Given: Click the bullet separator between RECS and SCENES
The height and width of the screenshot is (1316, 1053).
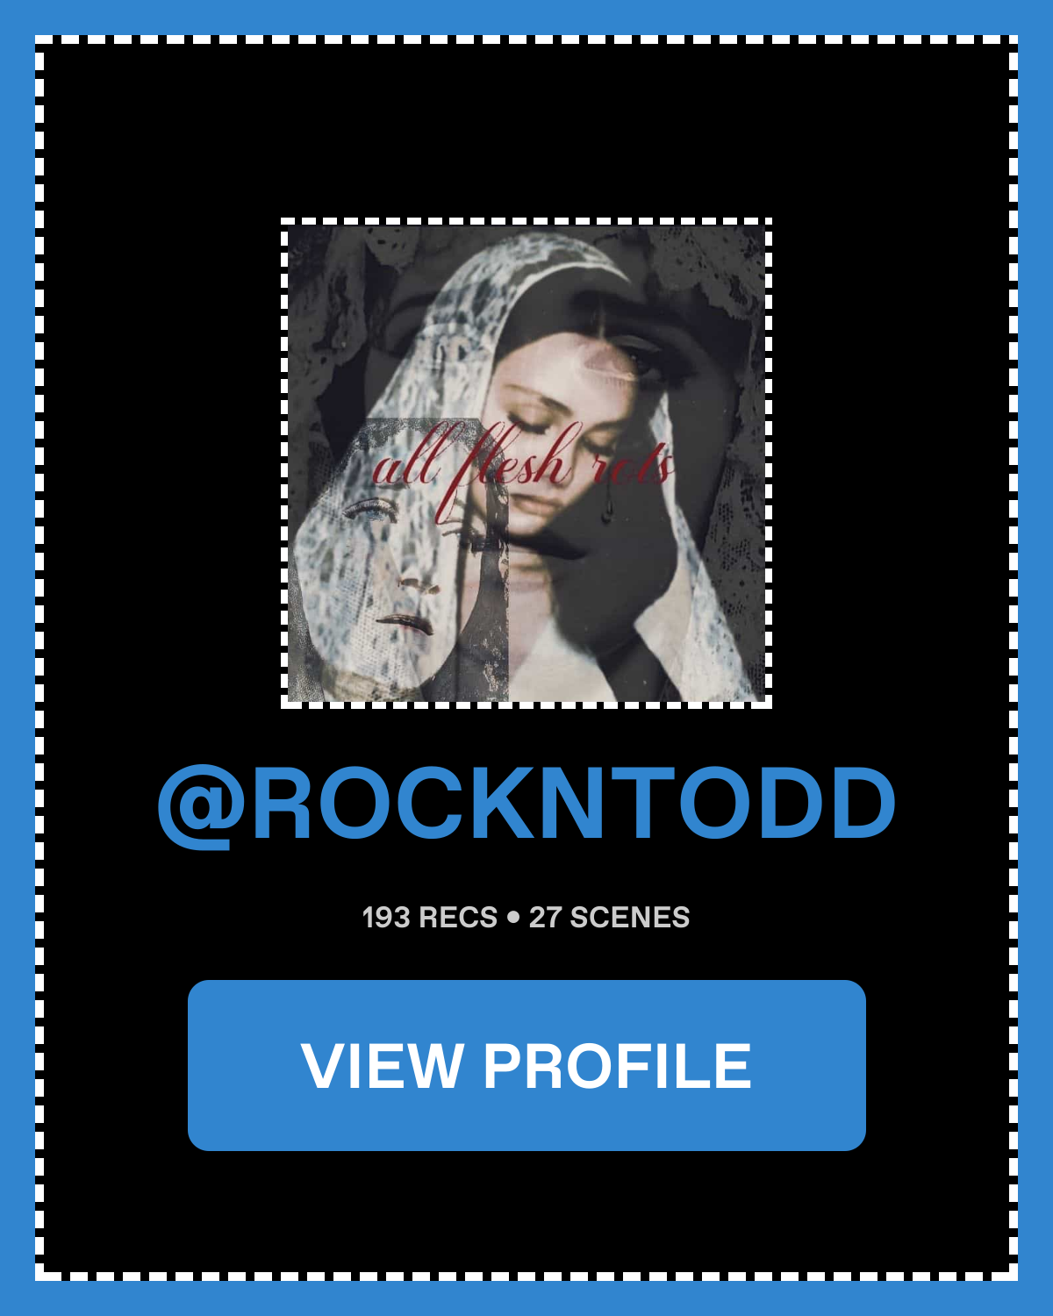Looking at the screenshot, I should pyautogui.click(x=513, y=918).
